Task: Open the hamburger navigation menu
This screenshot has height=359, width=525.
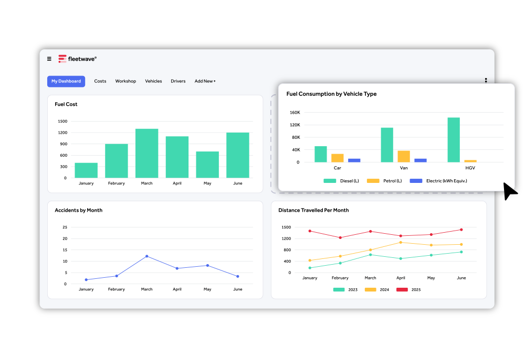Action: (x=49, y=59)
